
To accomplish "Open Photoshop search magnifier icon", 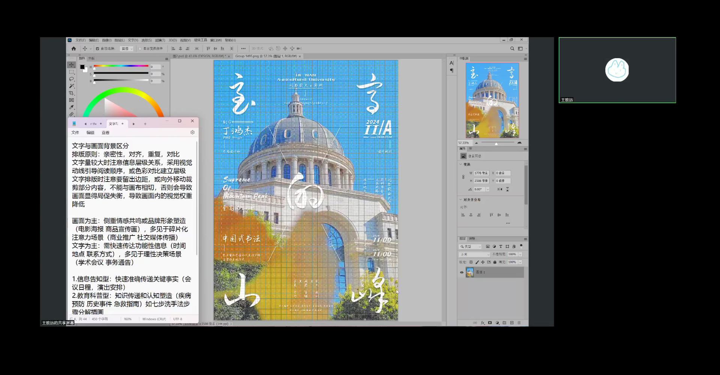I will pos(512,48).
